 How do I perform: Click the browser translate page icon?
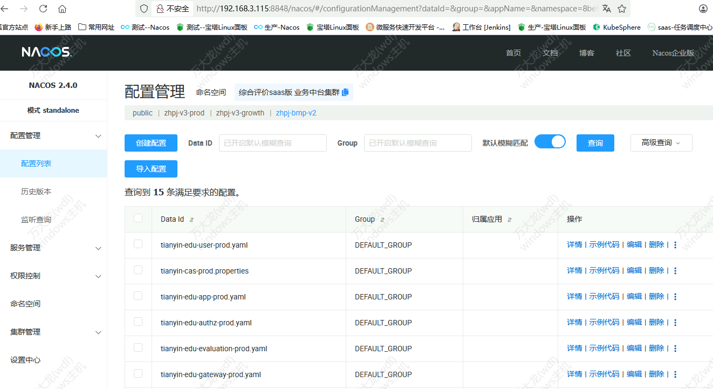[x=607, y=9]
